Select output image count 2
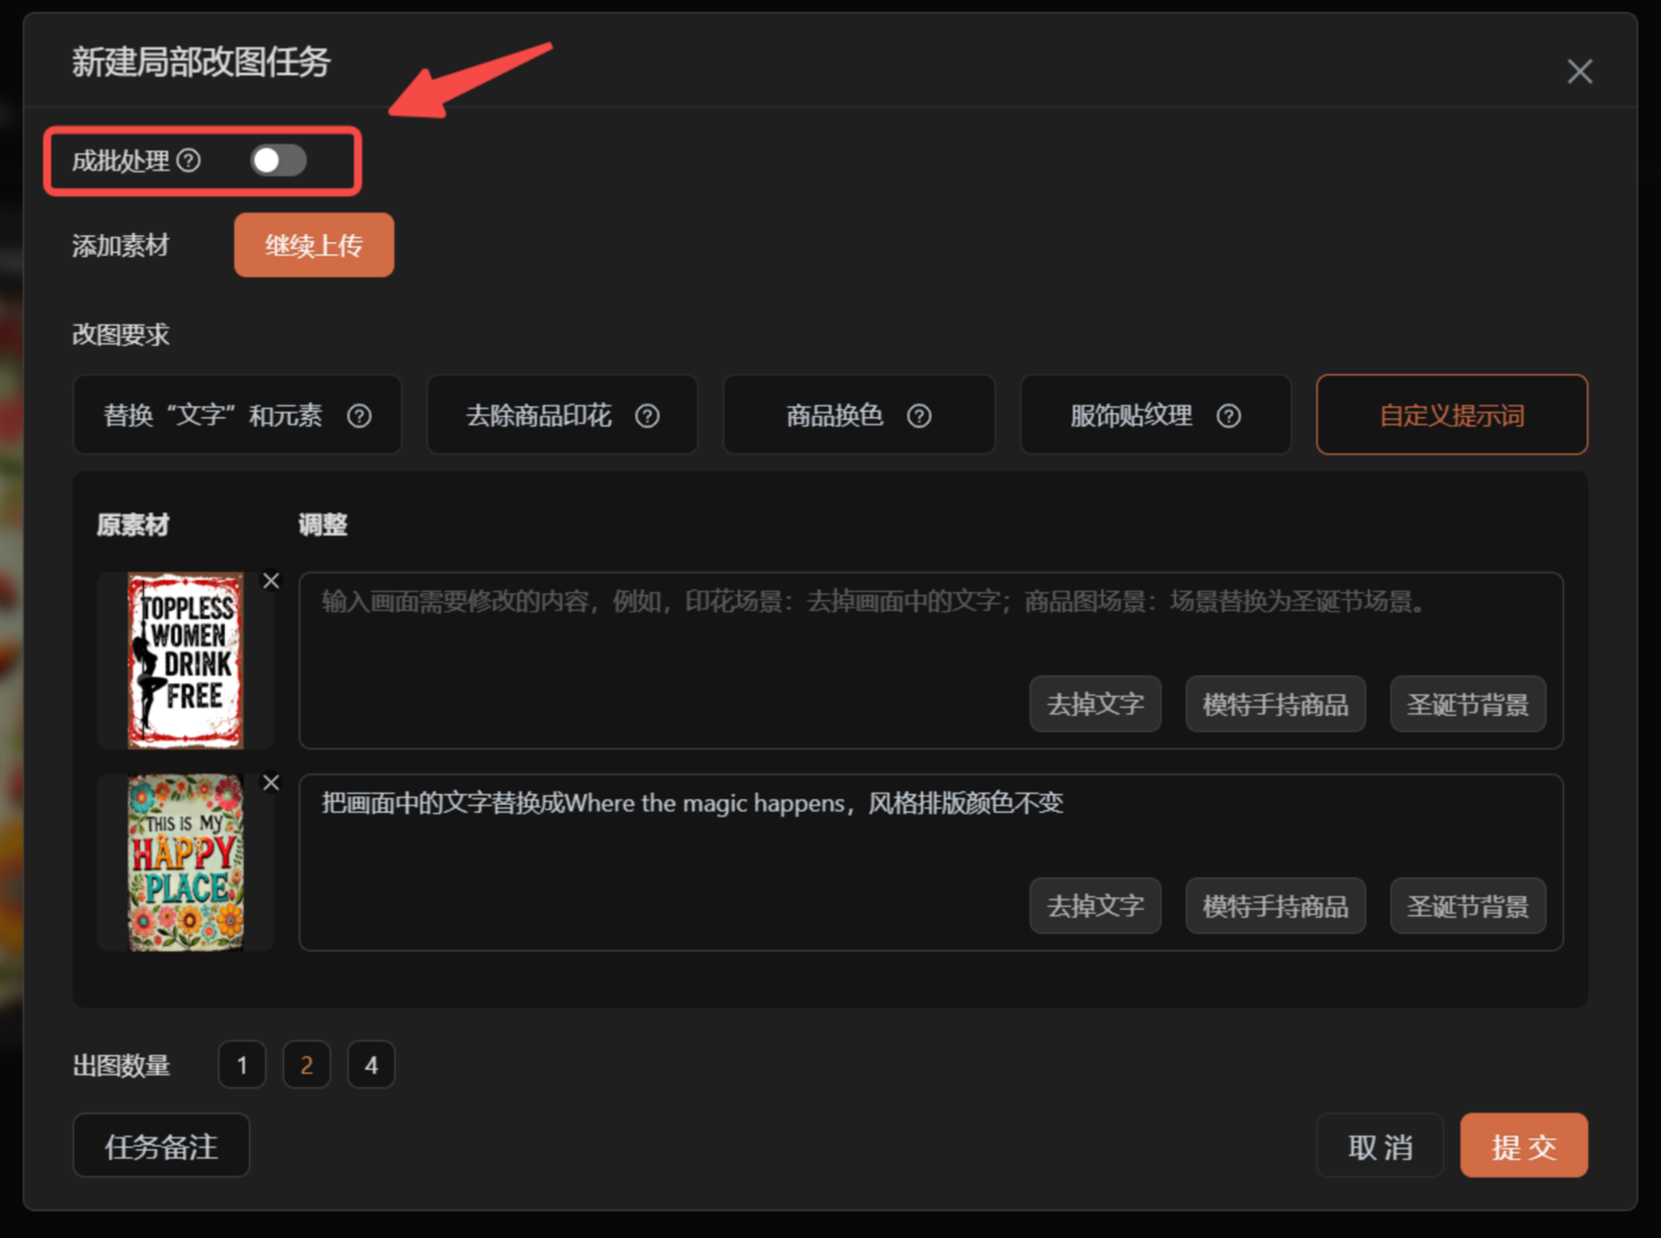Image resolution: width=1661 pixels, height=1238 pixels. 307,1065
